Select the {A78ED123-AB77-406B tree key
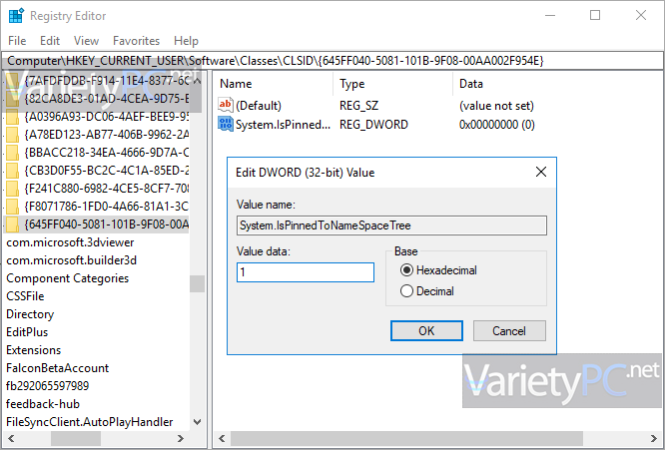The width and height of the screenshot is (665, 450). click(x=107, y=135)
